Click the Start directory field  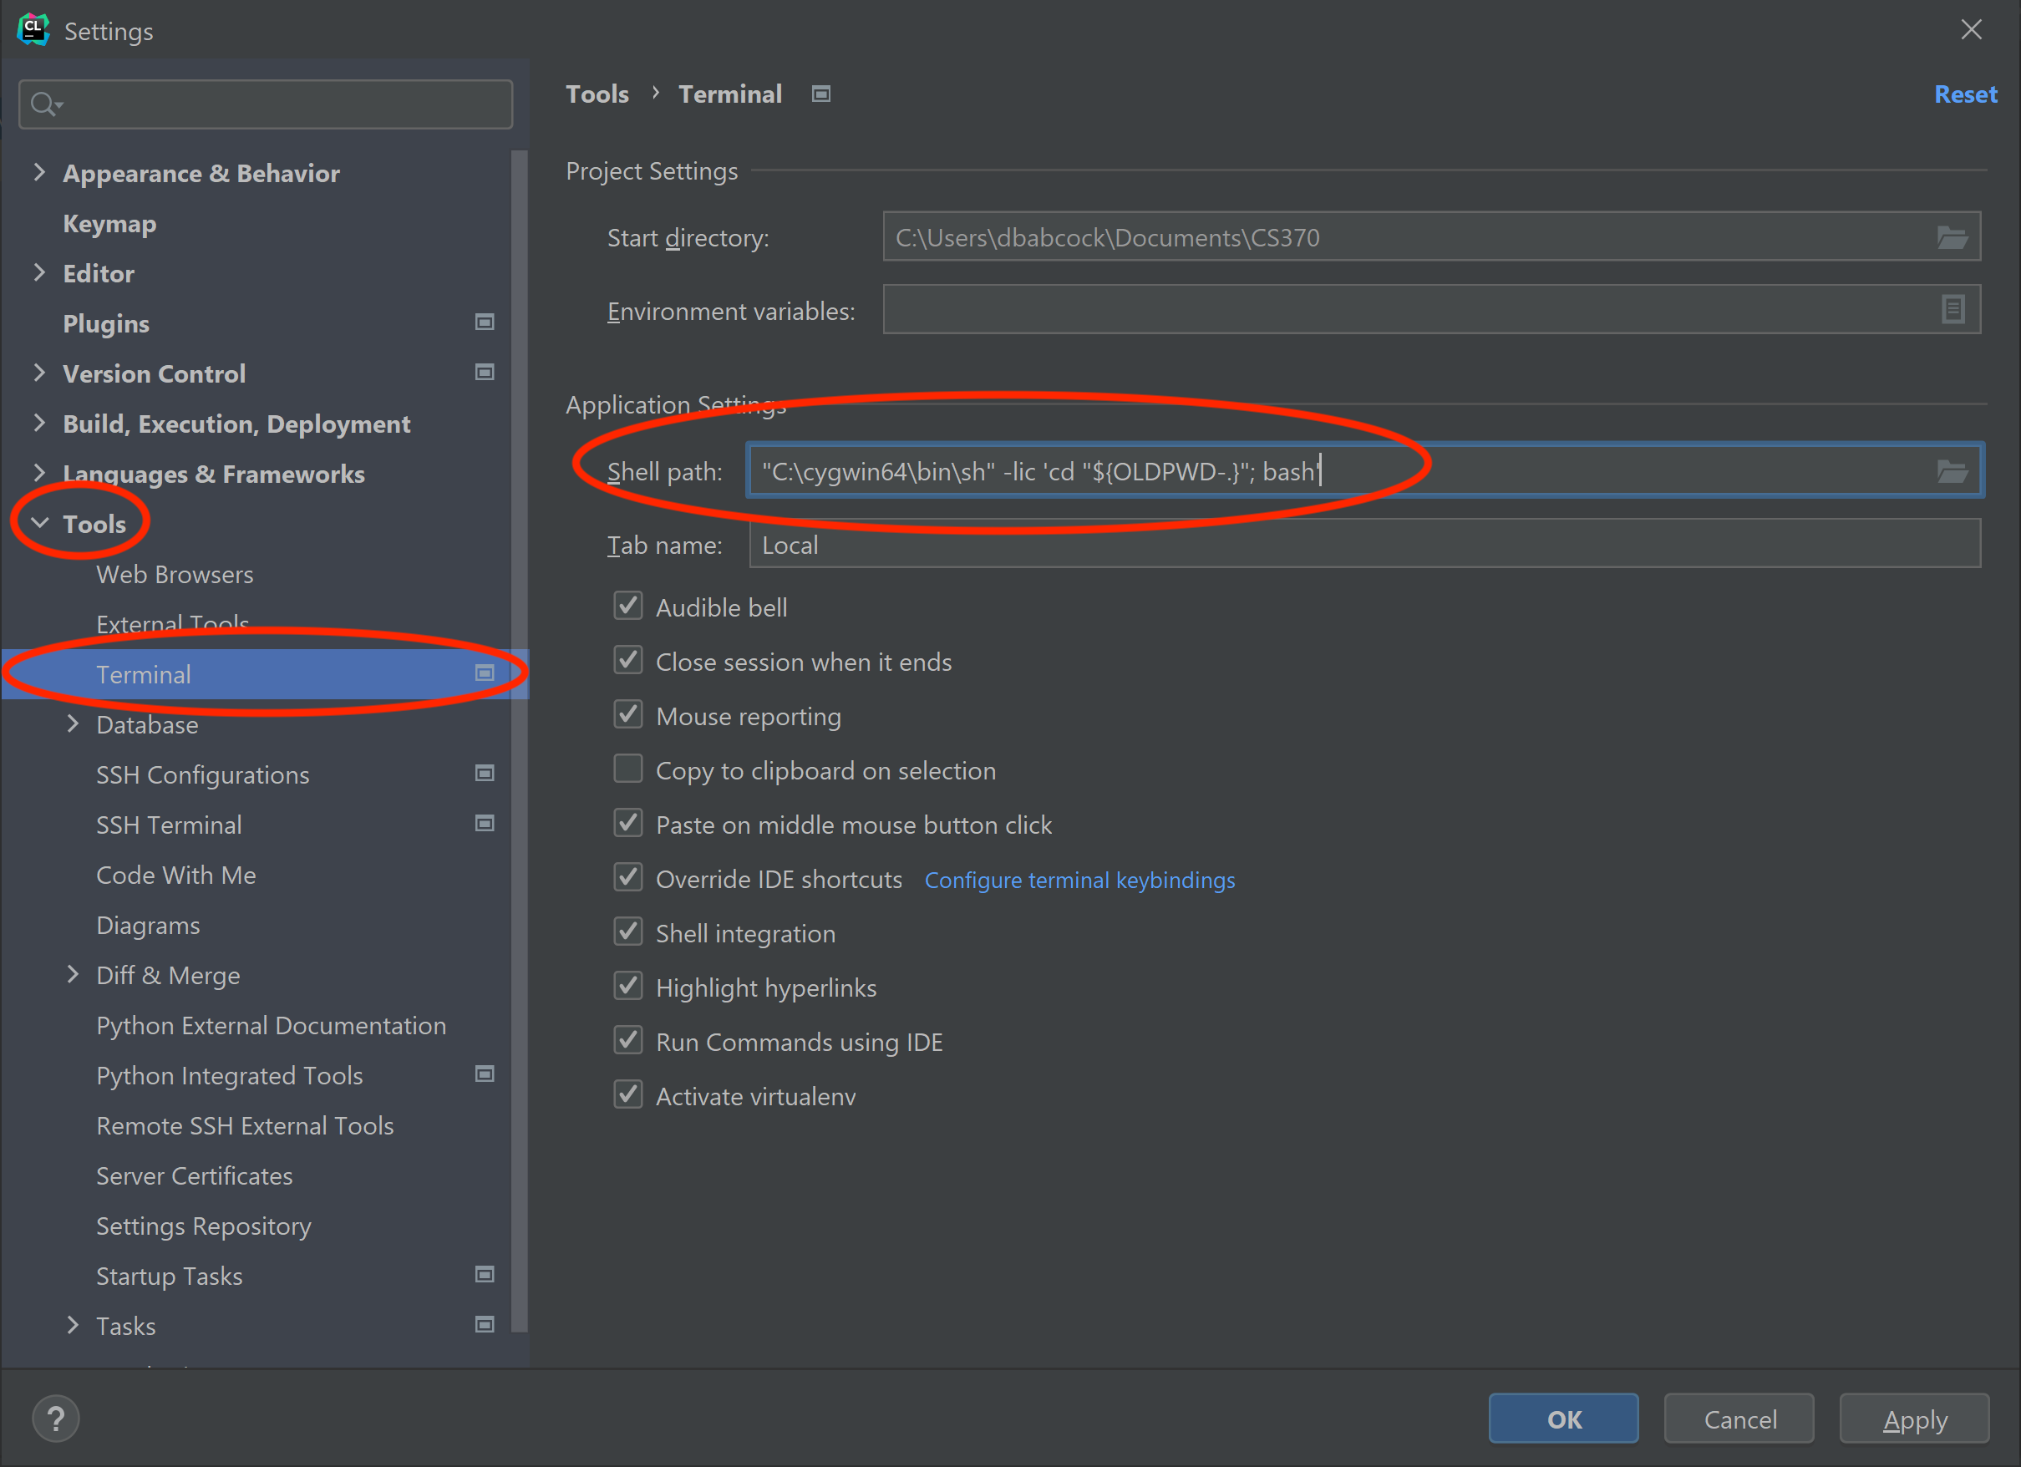[1432, 237]
